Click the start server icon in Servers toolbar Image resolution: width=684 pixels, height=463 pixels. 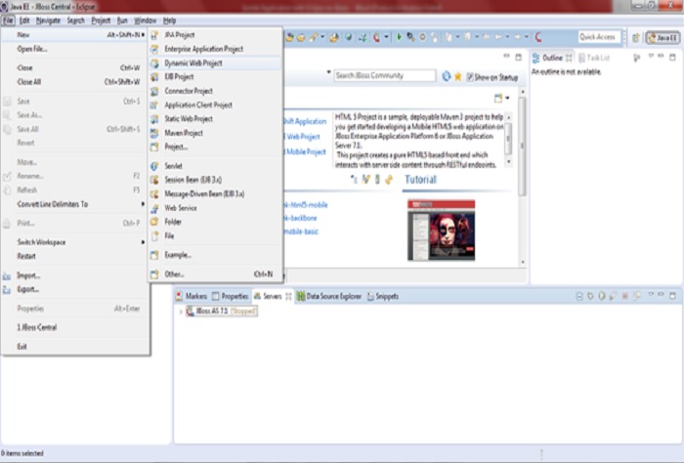[602, 296]
